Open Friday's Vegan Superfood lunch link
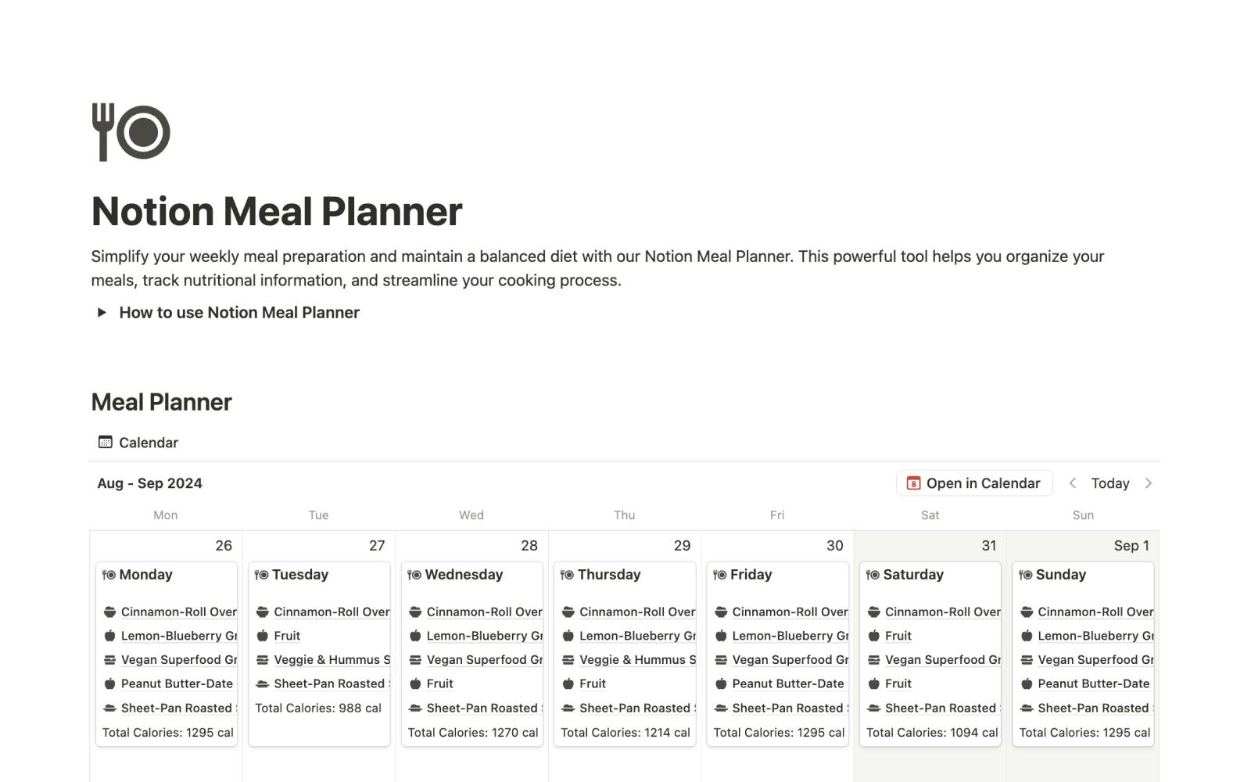Screen dimensions: 1251x782 tap(790, 660)
